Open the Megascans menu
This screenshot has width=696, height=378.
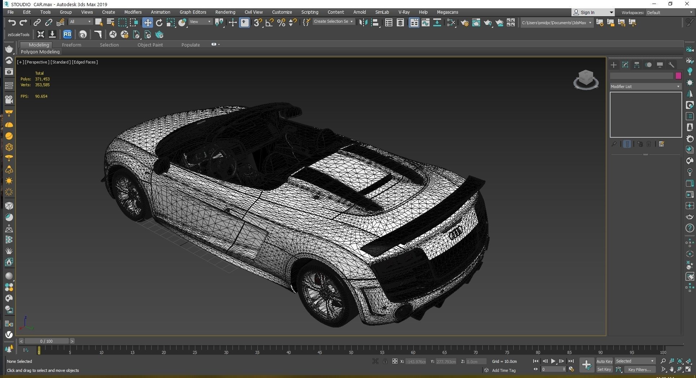447,12
